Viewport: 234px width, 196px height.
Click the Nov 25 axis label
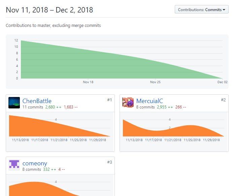coord(155,82)
